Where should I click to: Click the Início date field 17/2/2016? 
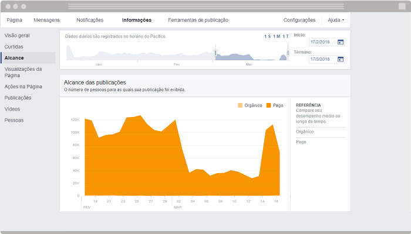point(327,42)
